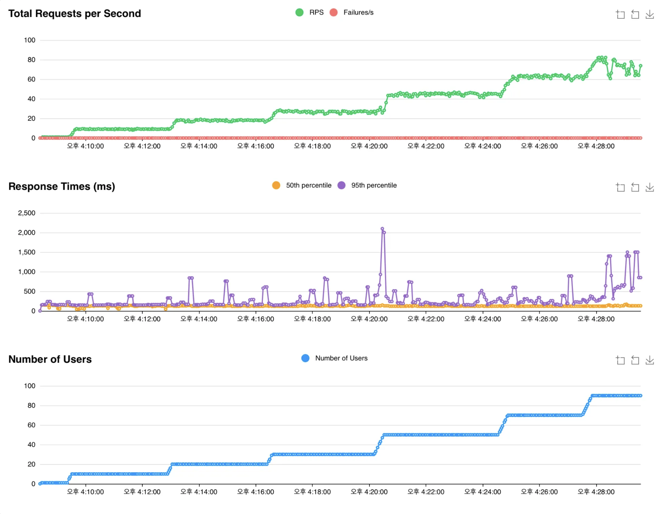Click the 4:20:00 label on RPS axis
Image resolution: width=657 pixels, height=514 pixels.
click(369, 146)
